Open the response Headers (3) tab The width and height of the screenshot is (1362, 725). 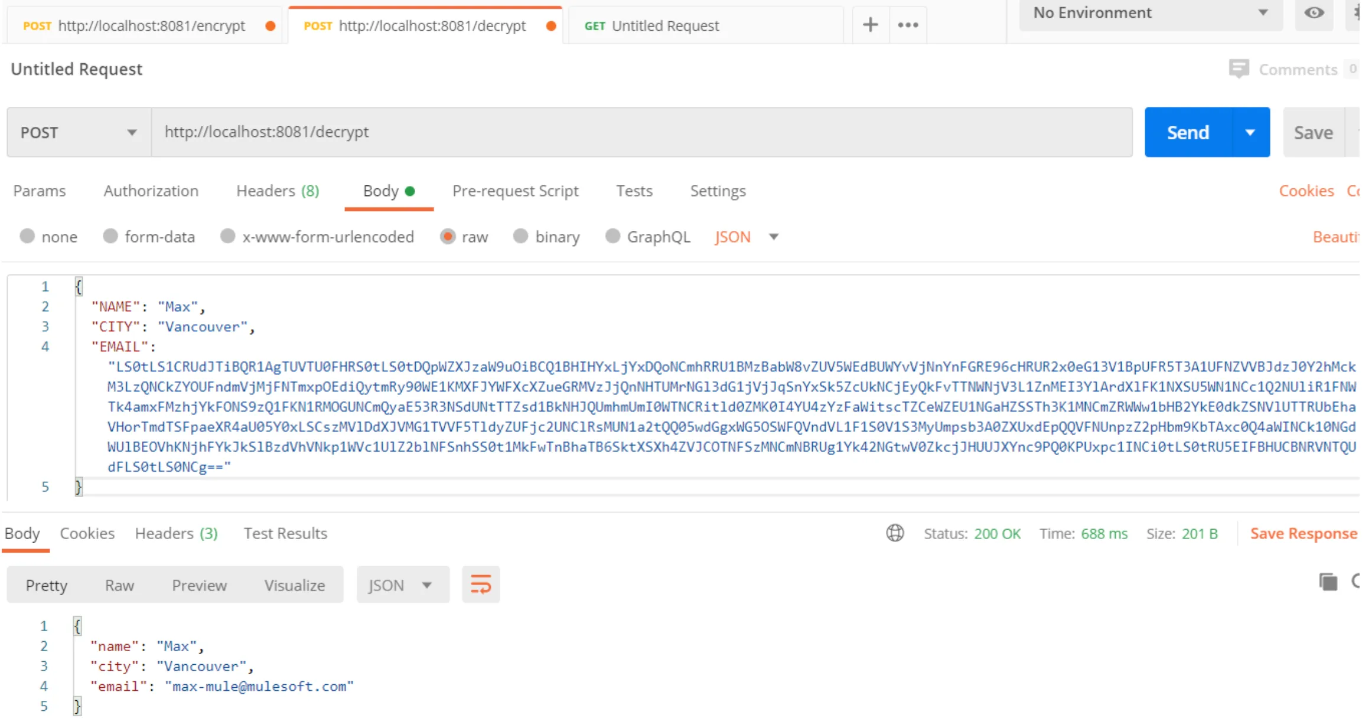pyautogui.click(x=177, y=533)
